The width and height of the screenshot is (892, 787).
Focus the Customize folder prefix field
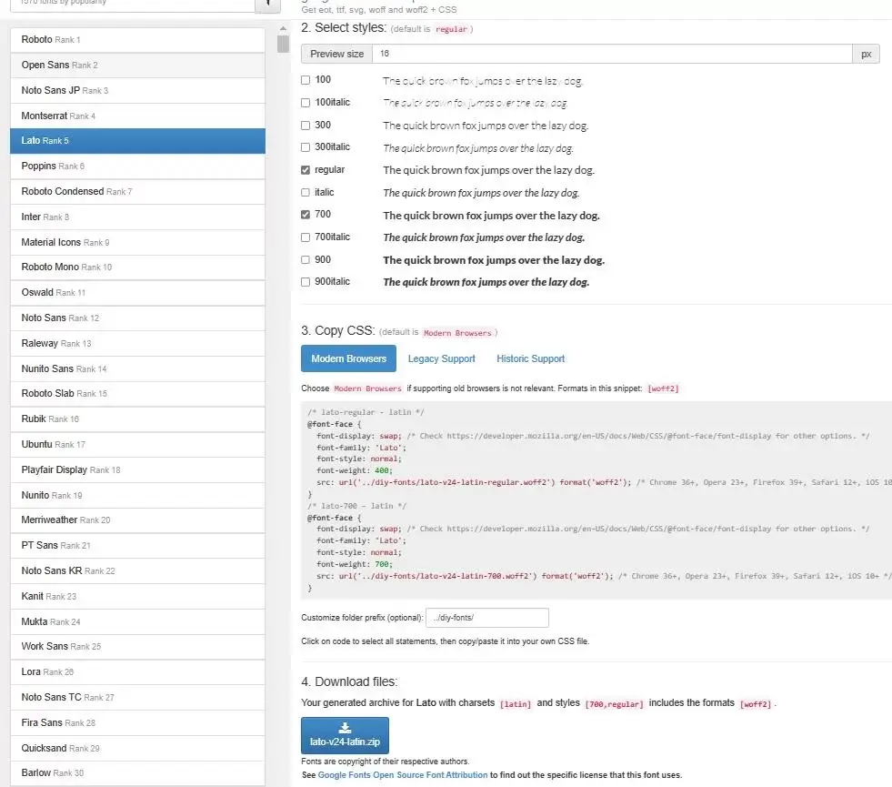point(486,618)
